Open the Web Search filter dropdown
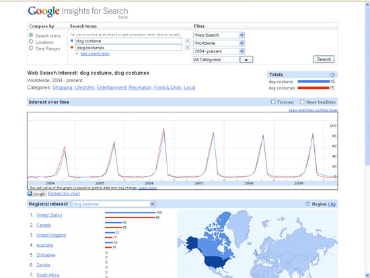This screenshot has height=278, width=370. [219, 35]
